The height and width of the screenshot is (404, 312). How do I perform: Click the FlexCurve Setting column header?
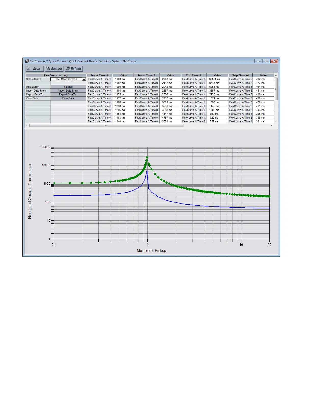tap(56, 75)
